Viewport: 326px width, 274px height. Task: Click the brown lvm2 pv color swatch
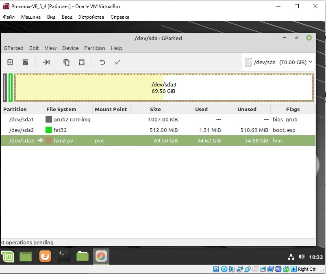(49, 140)
